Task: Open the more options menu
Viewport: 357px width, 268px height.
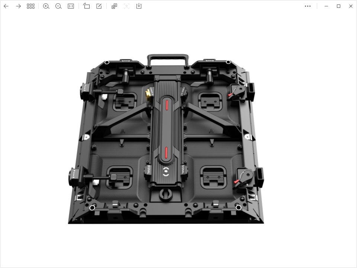Action: click(308, 6)
